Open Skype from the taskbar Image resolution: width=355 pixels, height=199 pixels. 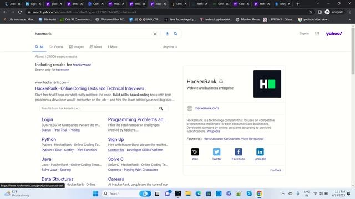pyautogui.click(x=249, y=193)
